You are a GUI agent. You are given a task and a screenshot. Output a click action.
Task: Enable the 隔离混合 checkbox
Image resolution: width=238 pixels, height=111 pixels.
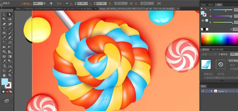click(202, 74)
